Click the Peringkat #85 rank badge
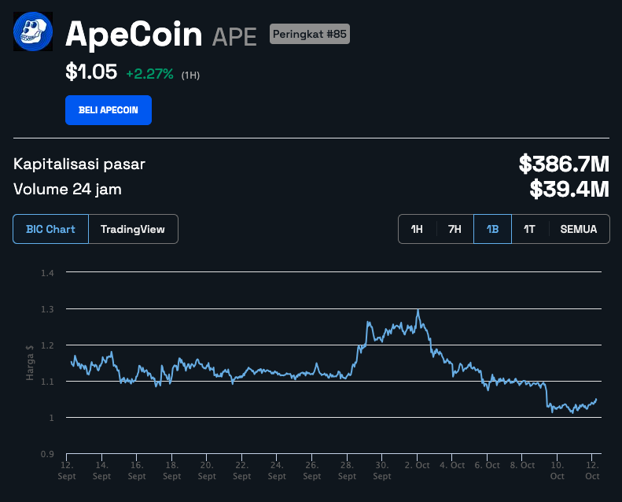Viewport: 622px width, 502px height. [x=310, y=34]
